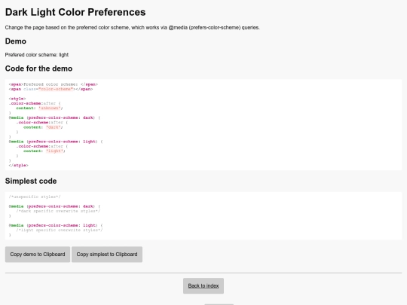
Task: Click Copy demo to Clipboard button
Action: tap(38, 255)
